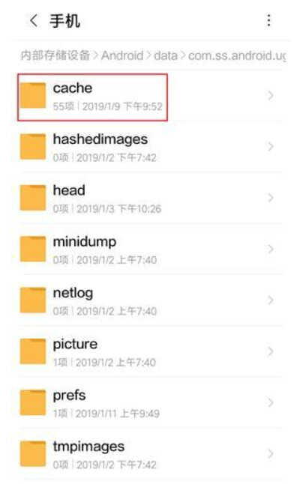Tap the tmpimages folder icon

point(33,454)
